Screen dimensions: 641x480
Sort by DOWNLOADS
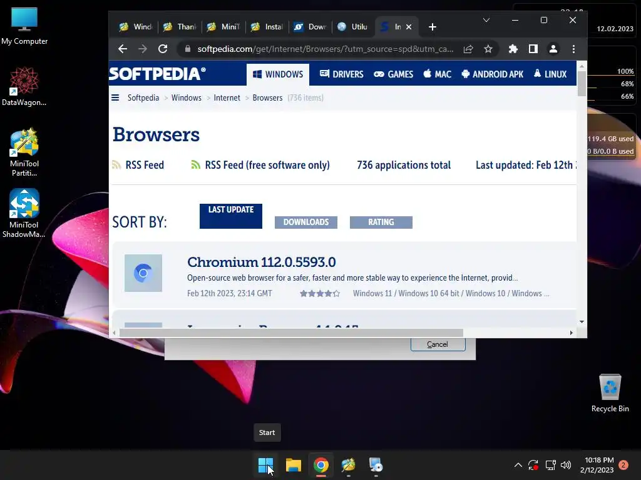[306, 222]
